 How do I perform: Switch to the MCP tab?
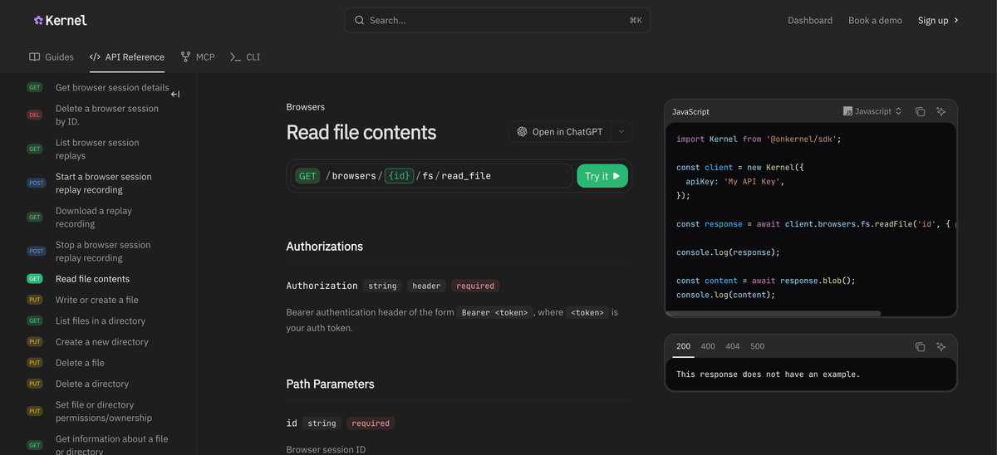[x=198, y=57]
